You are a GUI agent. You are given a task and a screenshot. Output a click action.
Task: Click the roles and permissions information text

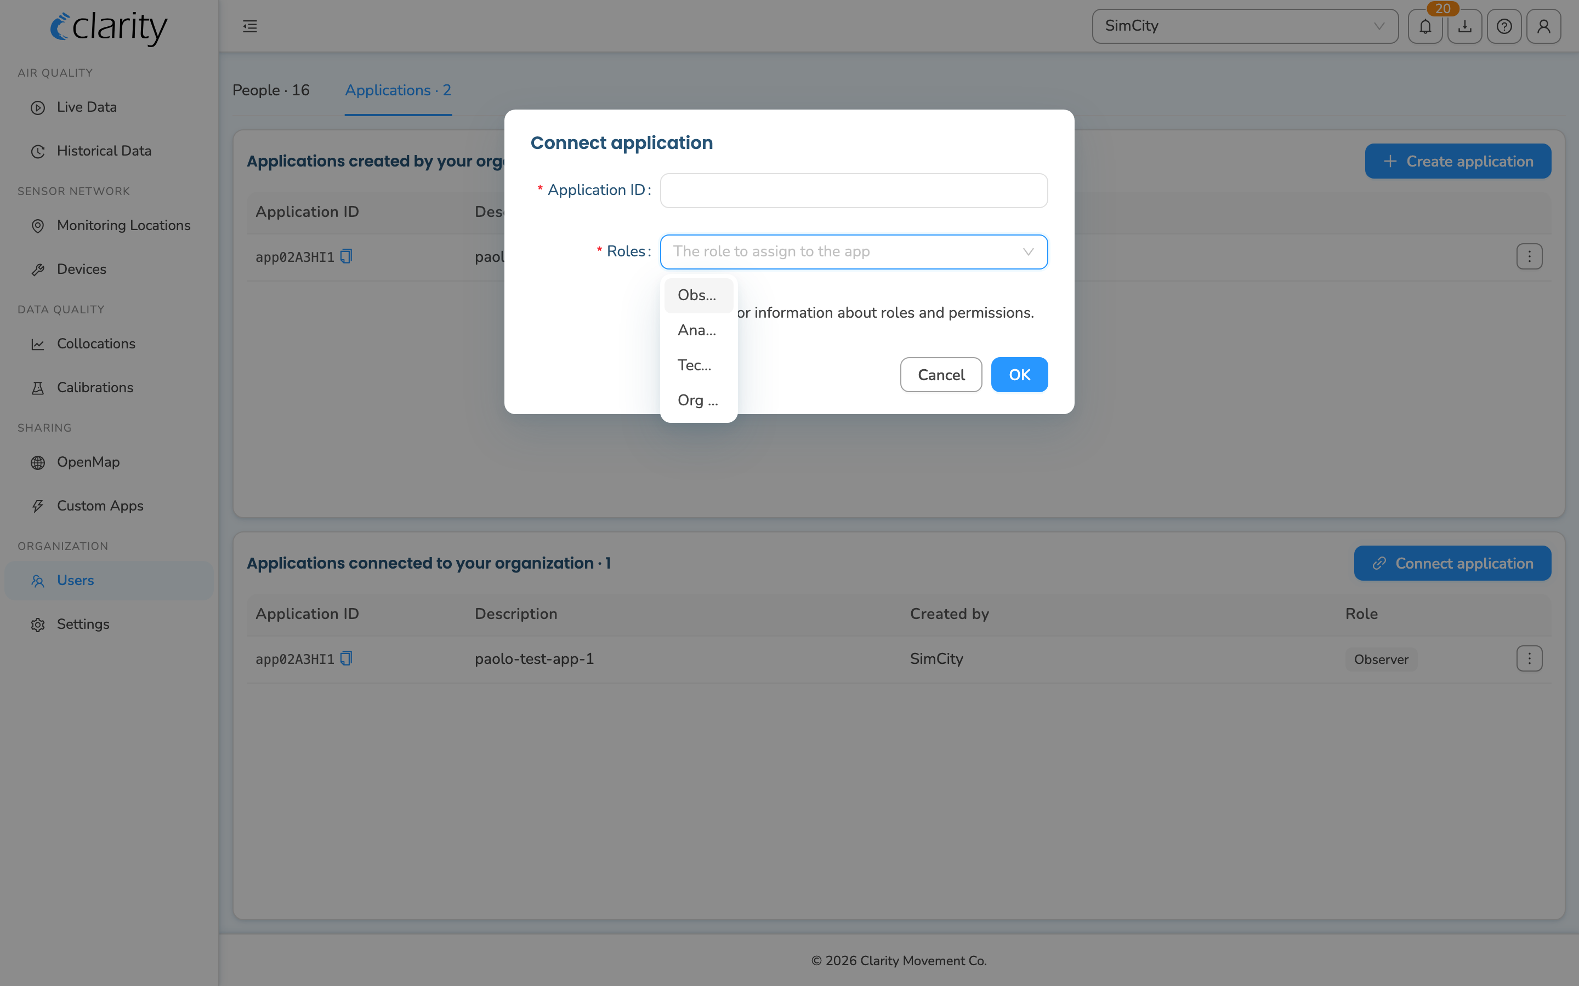coord(885,313)
